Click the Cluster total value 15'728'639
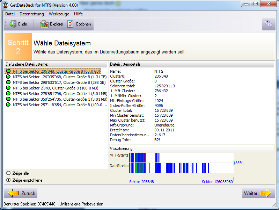The image size is (279, 210). (164, 110)
